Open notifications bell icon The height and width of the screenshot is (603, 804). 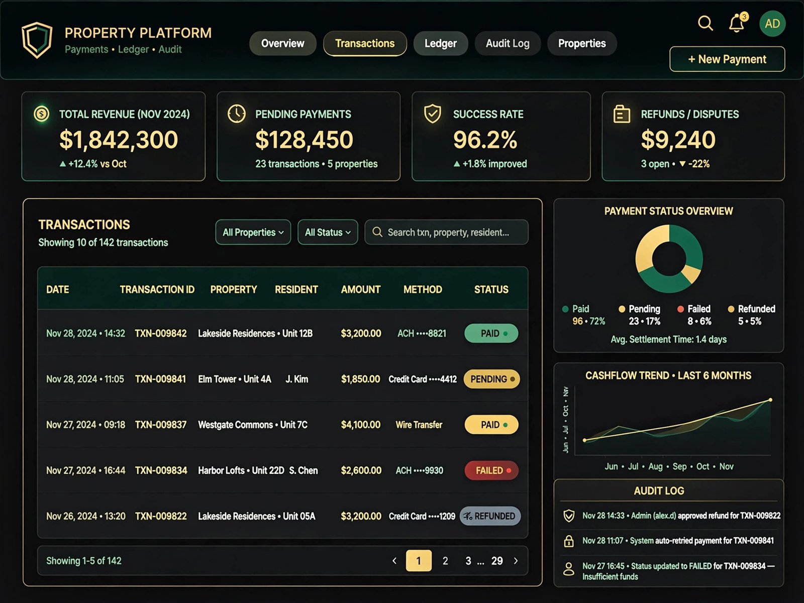pyautogui.click(x=737, y=23)
